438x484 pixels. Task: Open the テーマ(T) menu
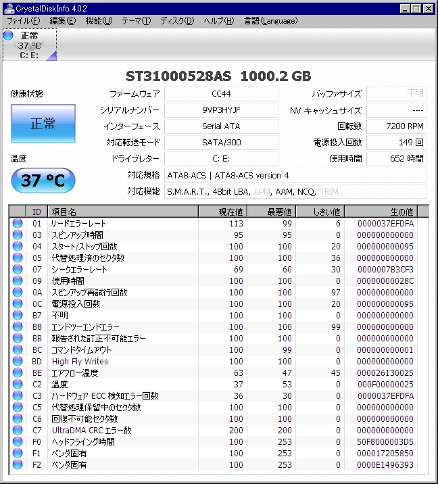click(136, 21)
